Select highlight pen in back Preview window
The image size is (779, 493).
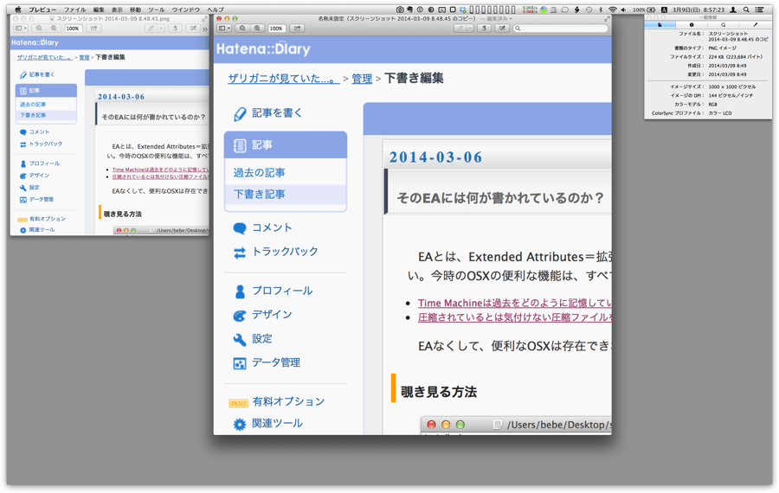click(x=151, y=29)
